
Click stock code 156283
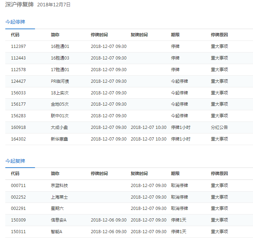click(18, 116)
